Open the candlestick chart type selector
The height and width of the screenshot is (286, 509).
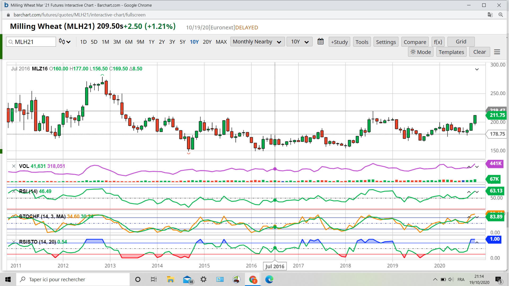click(x=64, y=42)
